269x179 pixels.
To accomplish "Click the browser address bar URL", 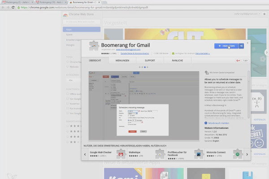I will [84, 7].
